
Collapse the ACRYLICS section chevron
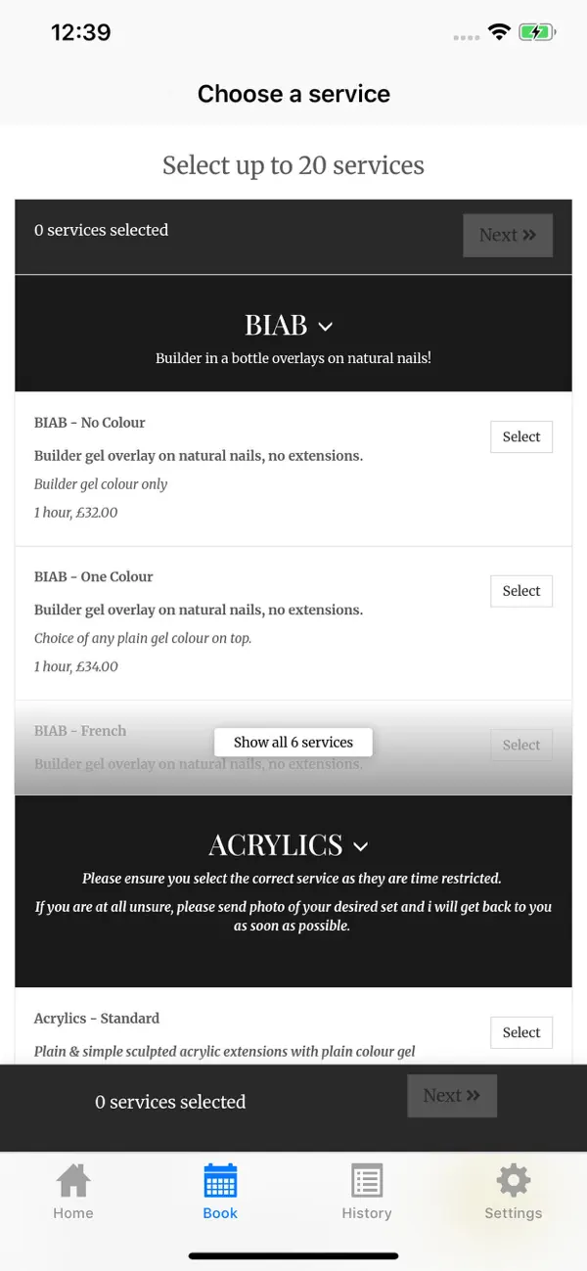point(360,846)
